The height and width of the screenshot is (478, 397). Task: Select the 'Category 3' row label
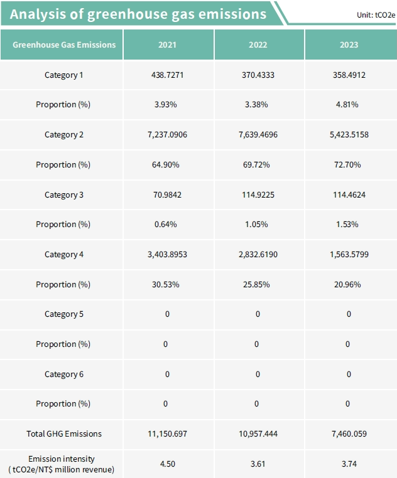pyautogui.click(x=63, y=194)
